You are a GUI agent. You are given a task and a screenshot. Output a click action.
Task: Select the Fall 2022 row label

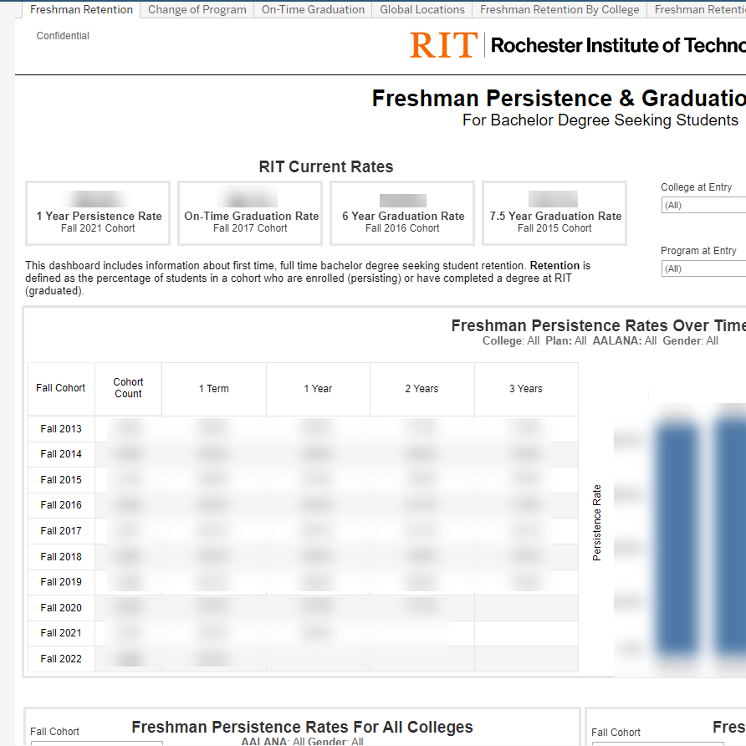(61, 659)
